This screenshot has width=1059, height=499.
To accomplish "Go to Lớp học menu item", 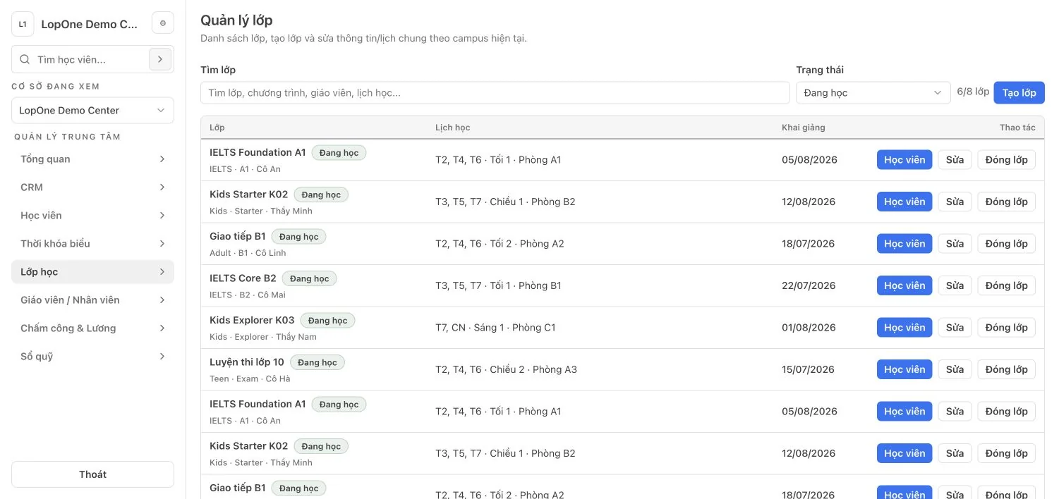I will coord(92,272).
